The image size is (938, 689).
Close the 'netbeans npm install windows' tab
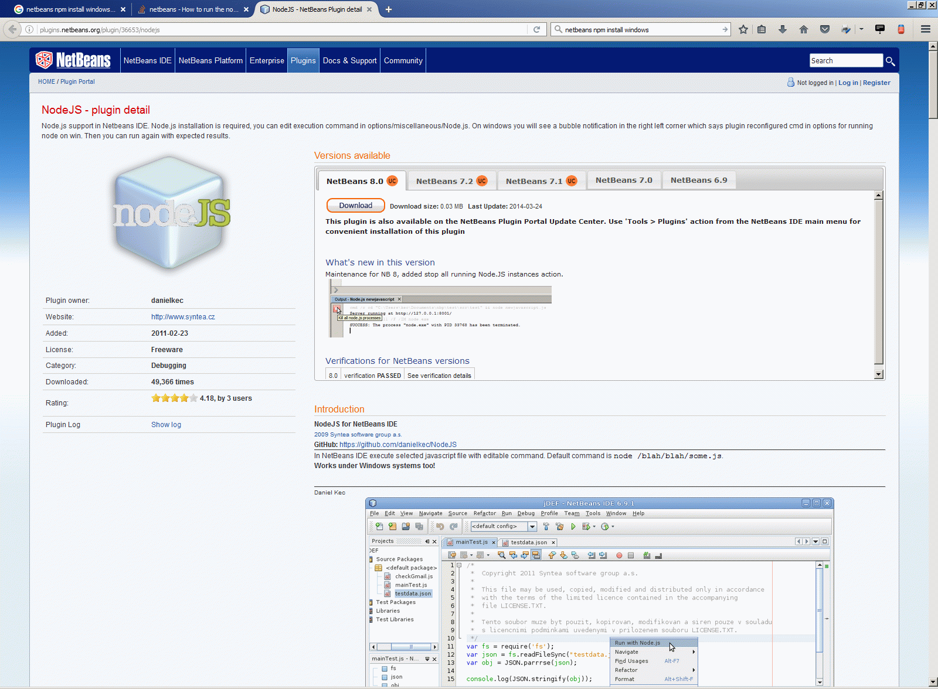(123, 9)
